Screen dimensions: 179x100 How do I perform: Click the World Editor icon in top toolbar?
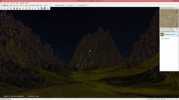click(x=2, y=6)
